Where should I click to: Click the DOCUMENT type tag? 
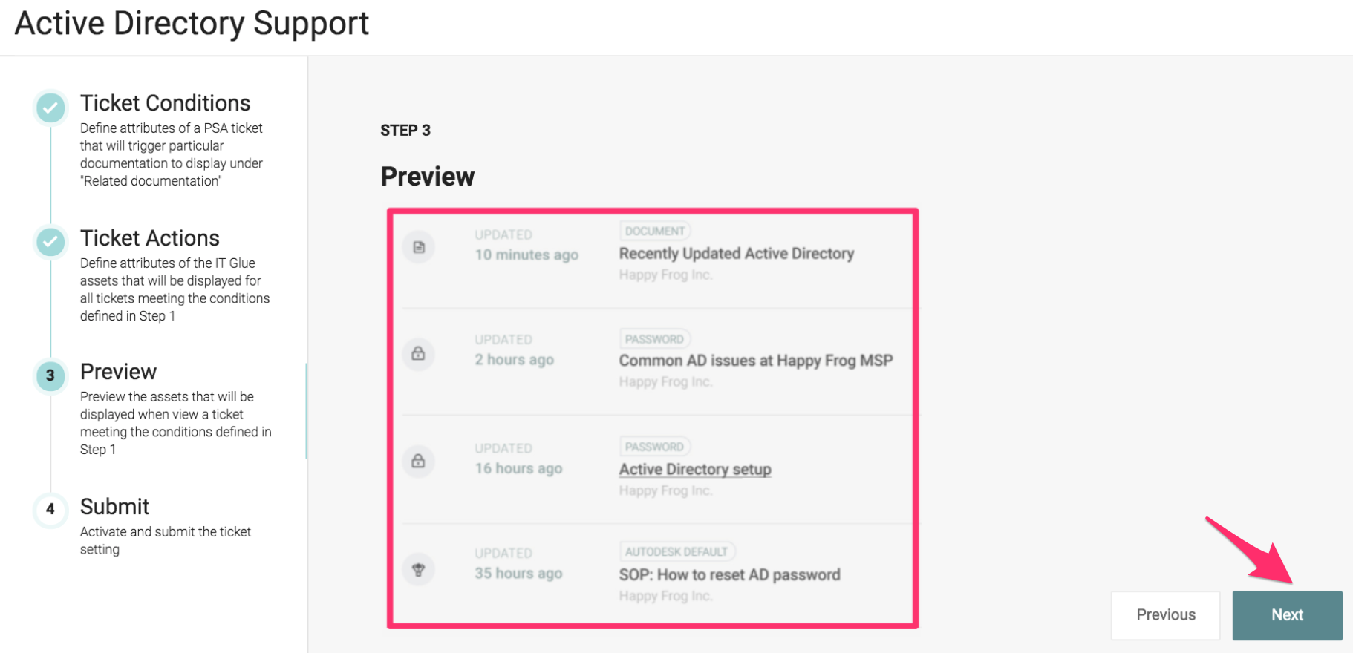pyautogui.click(x=656, y=231)
